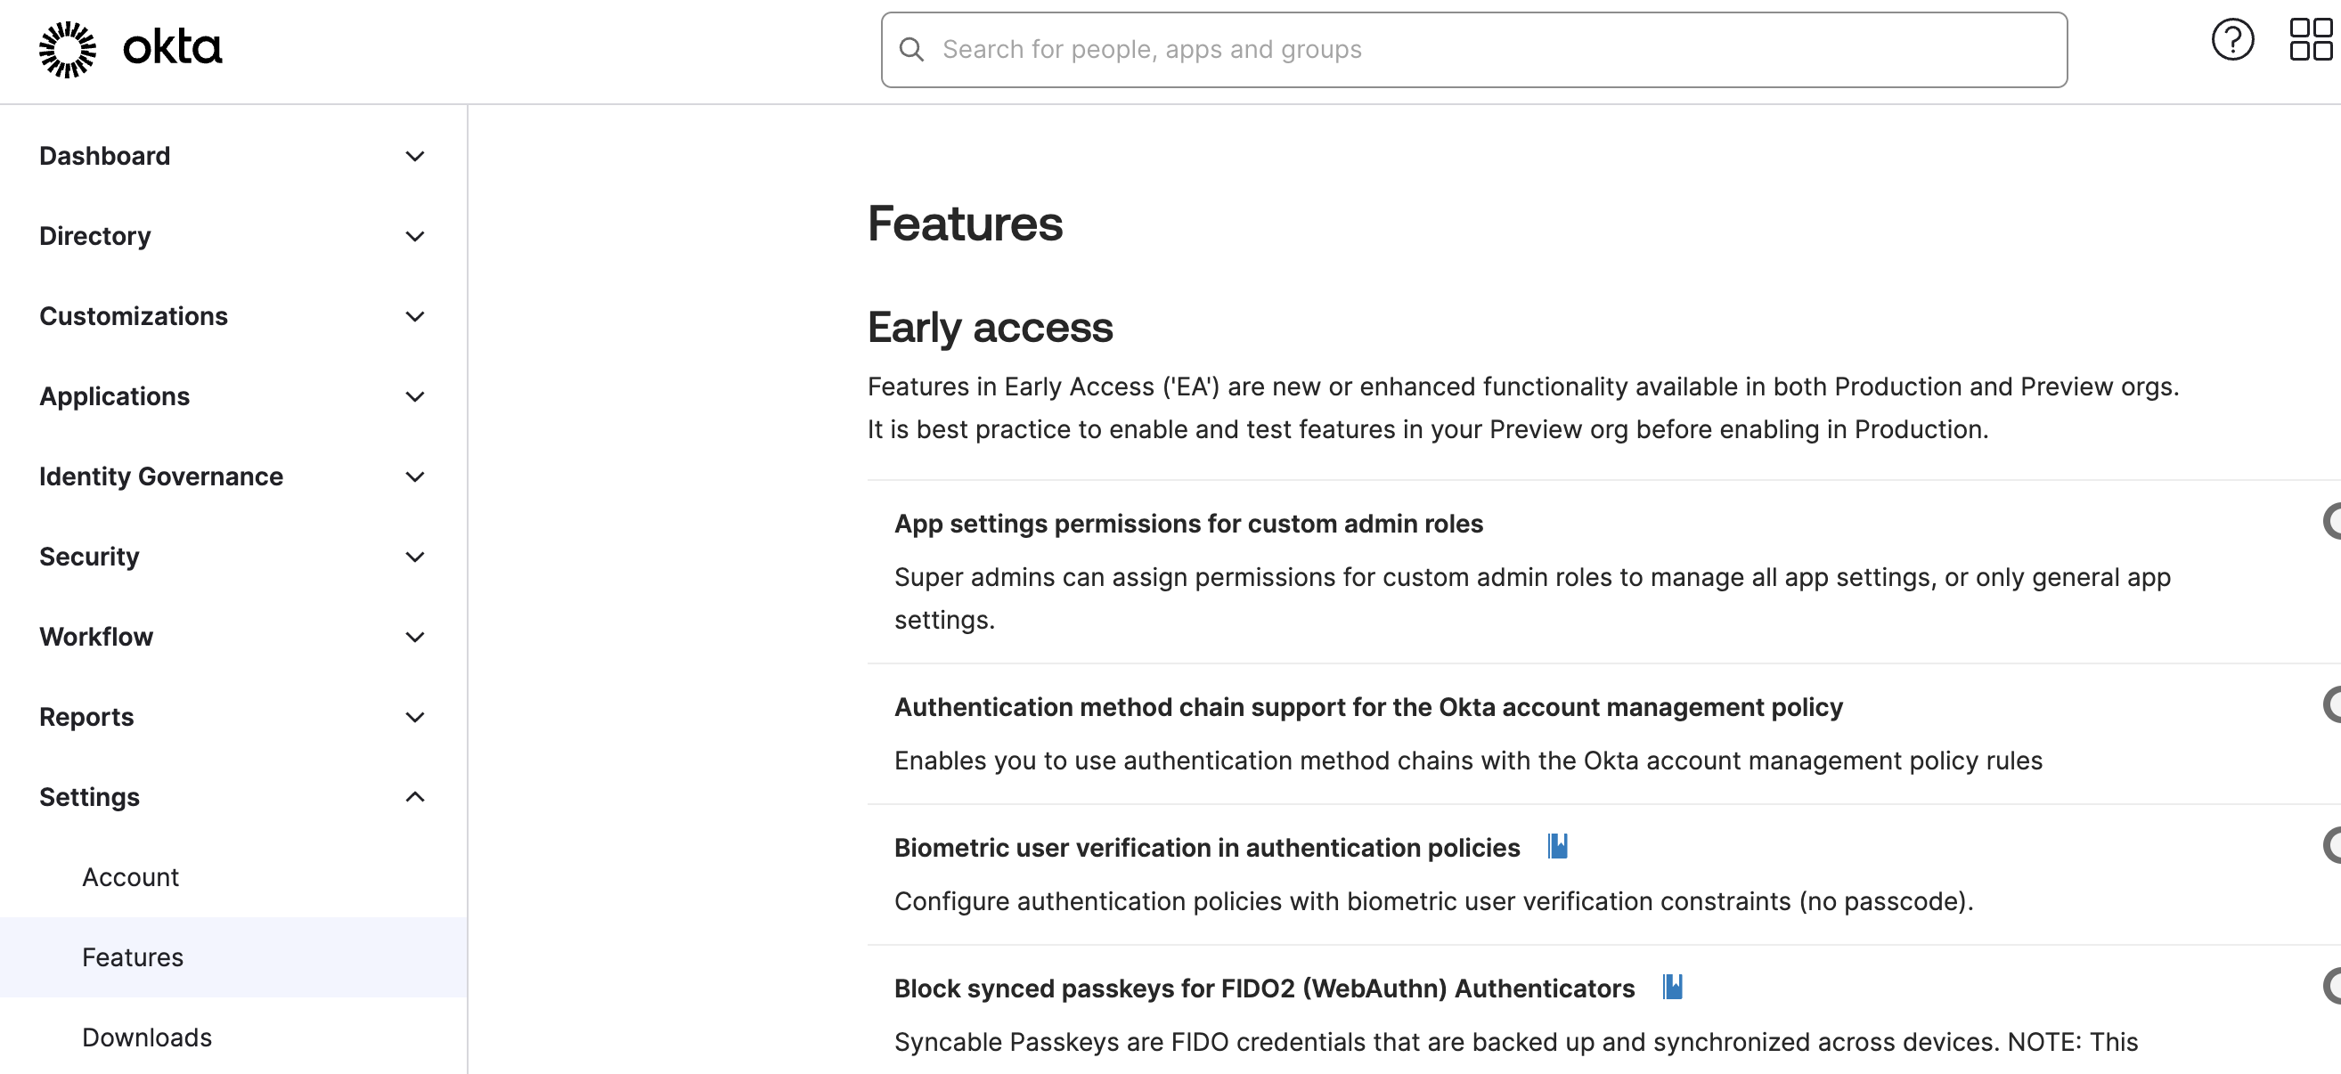The width and height of the screenshot is (2341, 1074).
Task: Open documentation for Biometric user verification
Action: pyautogui.click(x=1557, y=846)
